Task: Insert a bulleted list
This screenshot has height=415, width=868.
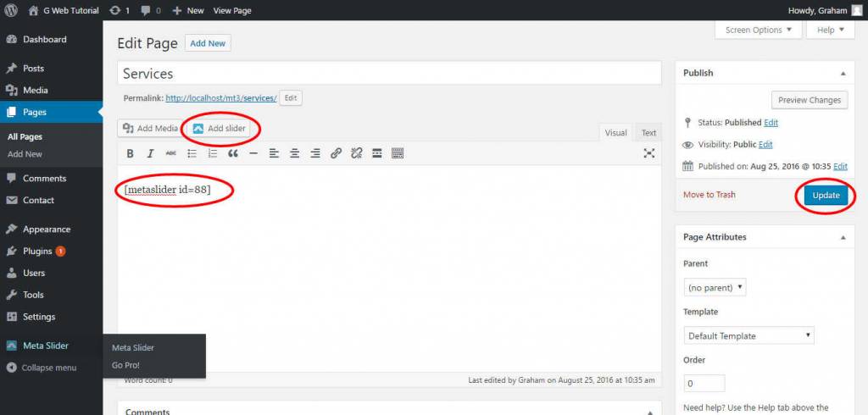Action: point(192,153)
